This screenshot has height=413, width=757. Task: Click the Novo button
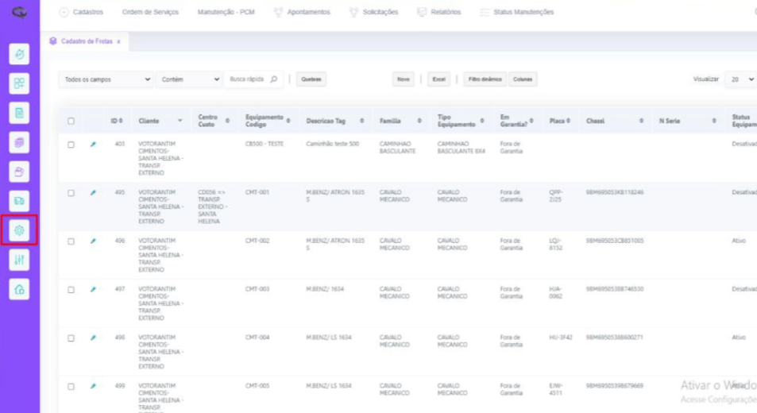[x=404, y=79]
